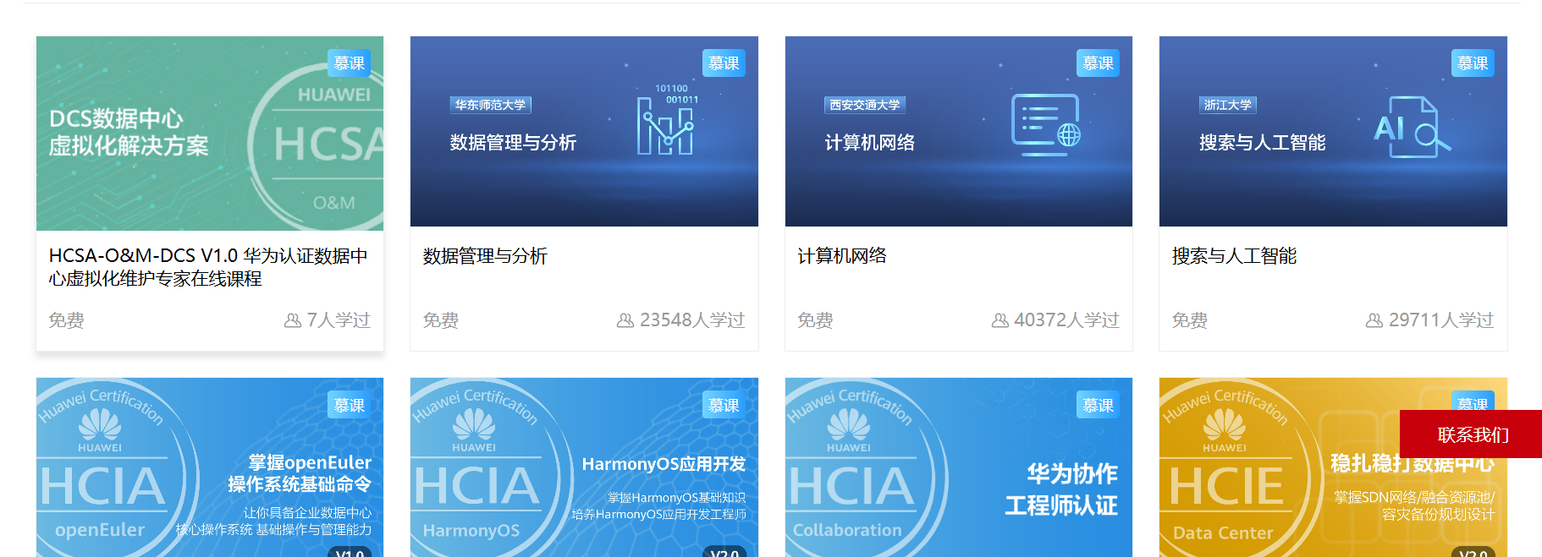Click the Huawei logo on Collaboration banner
Image resolution: width=1542 pixels, height=557 pixels.
(849, 430)
